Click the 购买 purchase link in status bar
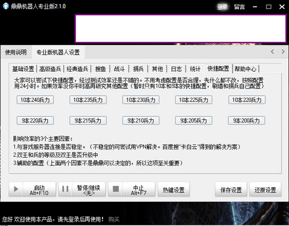The image size is (289, 226). coord(114,219)
